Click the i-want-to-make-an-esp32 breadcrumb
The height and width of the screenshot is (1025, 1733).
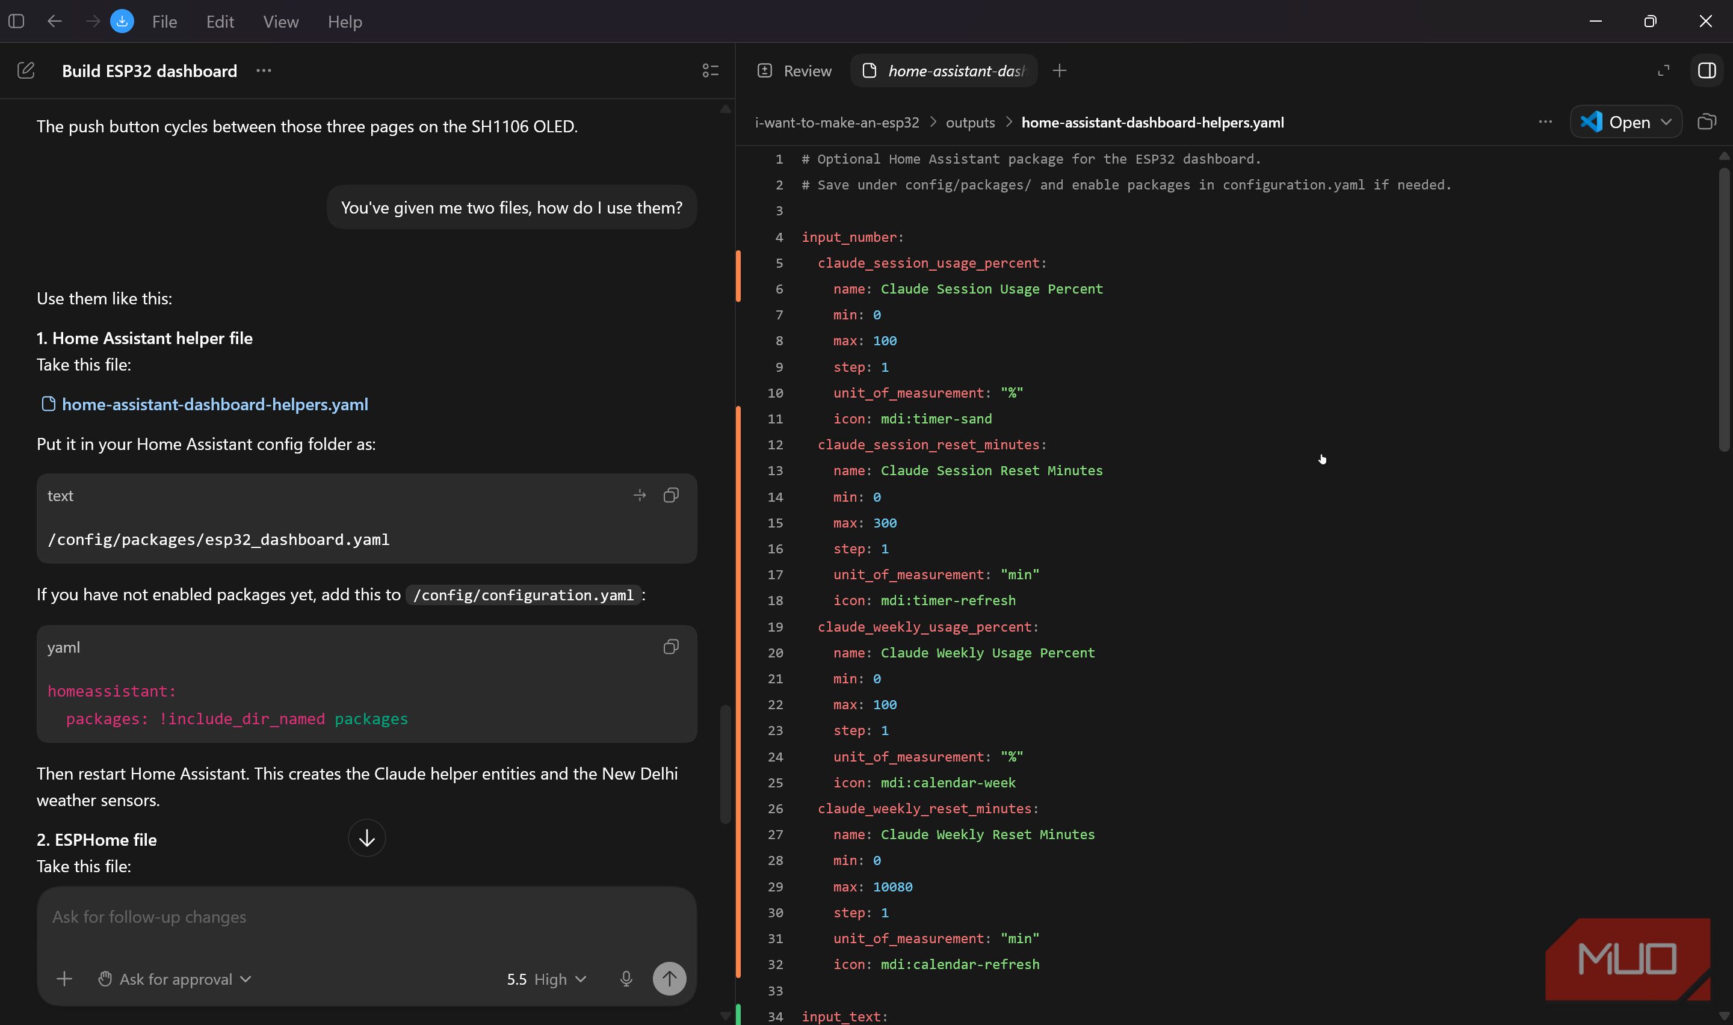(x=836, y=122)
